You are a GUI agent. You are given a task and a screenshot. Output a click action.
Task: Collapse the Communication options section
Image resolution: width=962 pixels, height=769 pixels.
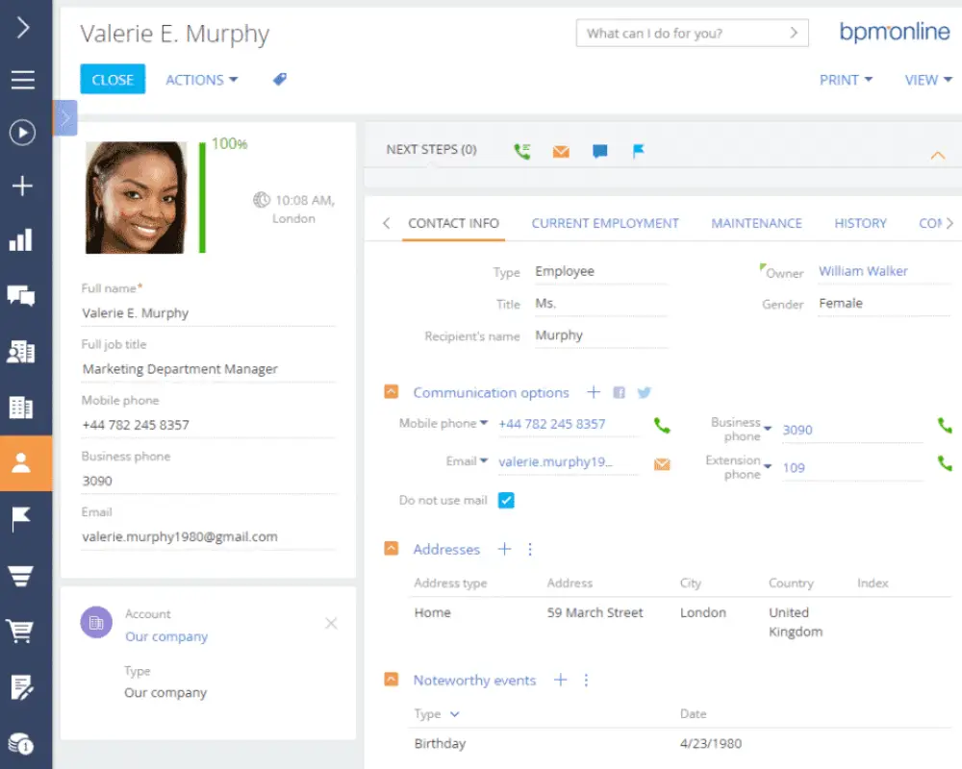[391, 392]
